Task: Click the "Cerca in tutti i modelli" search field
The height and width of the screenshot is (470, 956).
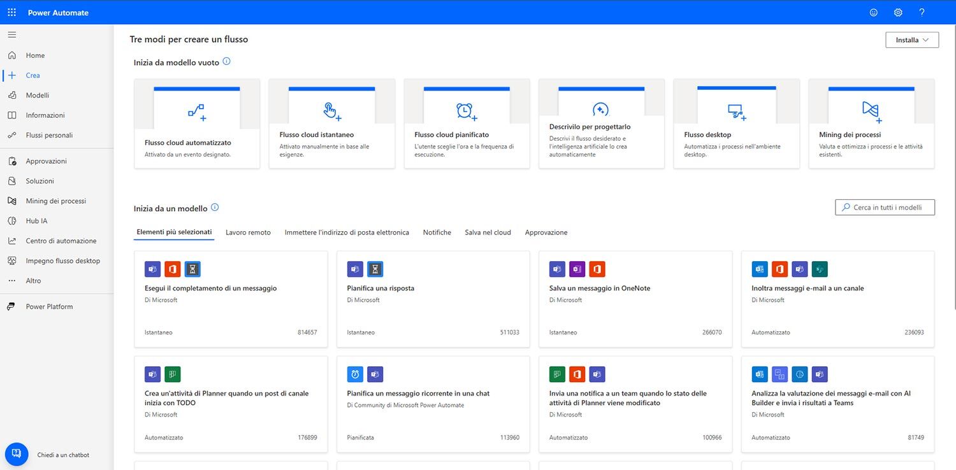Action: (885, 207)
